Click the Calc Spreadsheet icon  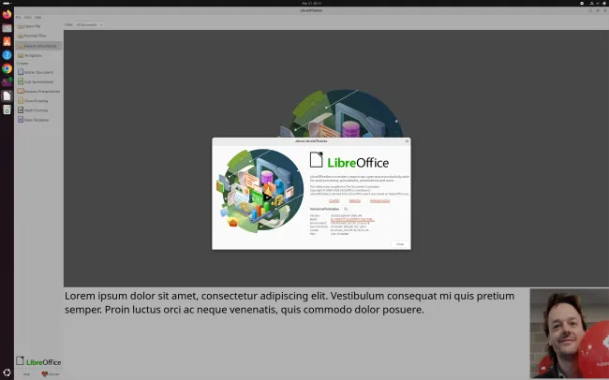tap(21, 81)
